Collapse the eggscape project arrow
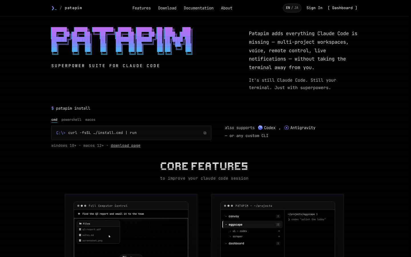411x257 pixels. 226,224
